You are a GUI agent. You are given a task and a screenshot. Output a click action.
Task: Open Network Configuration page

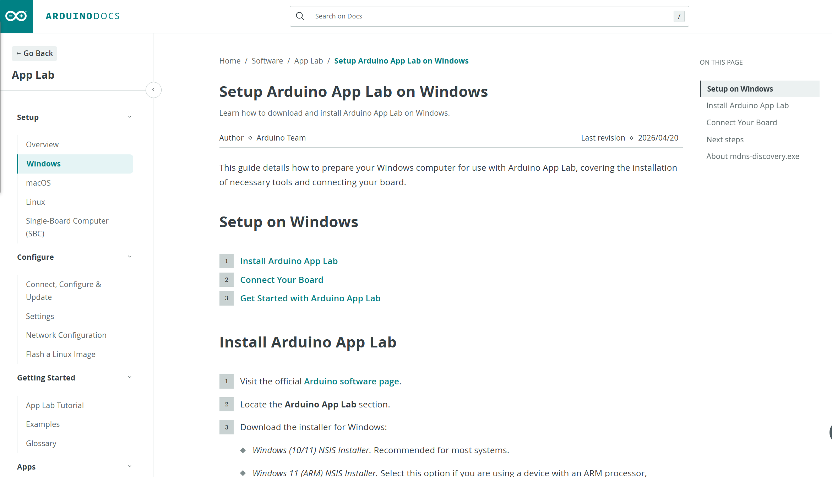pos(66,335)
